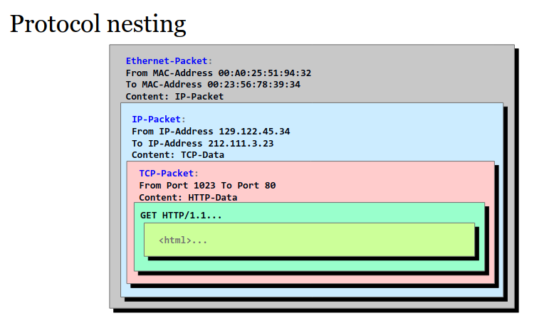The image size is (554, 318).
Task: Click the source MAC address 00:A0:25:51:94:32
Action: point(265,73)
